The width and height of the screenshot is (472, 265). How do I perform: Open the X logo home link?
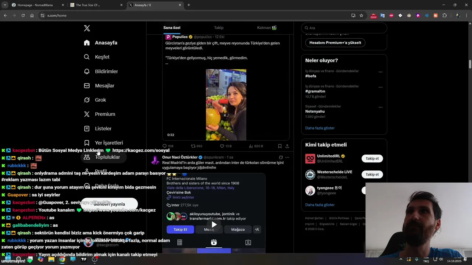click(87, 28)
